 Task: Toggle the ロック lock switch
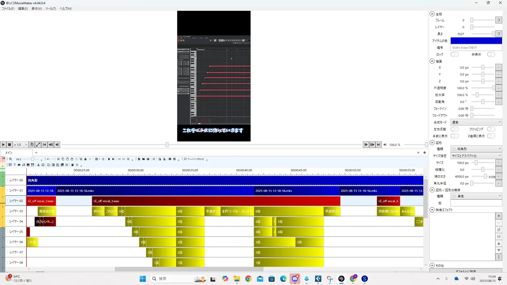[454, 54]
